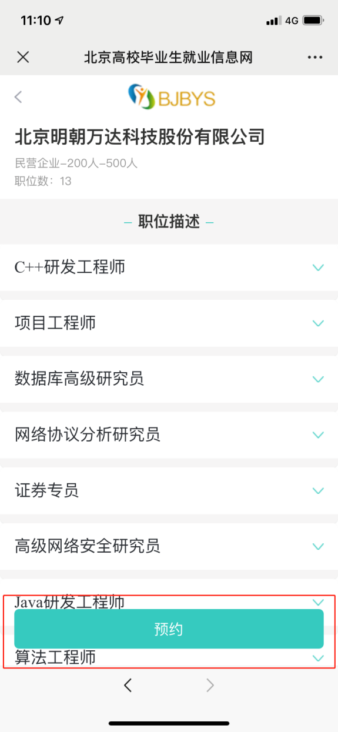Open the 算法工程师 position row
This screenshot has width=338, height=732.
point(169,657)
